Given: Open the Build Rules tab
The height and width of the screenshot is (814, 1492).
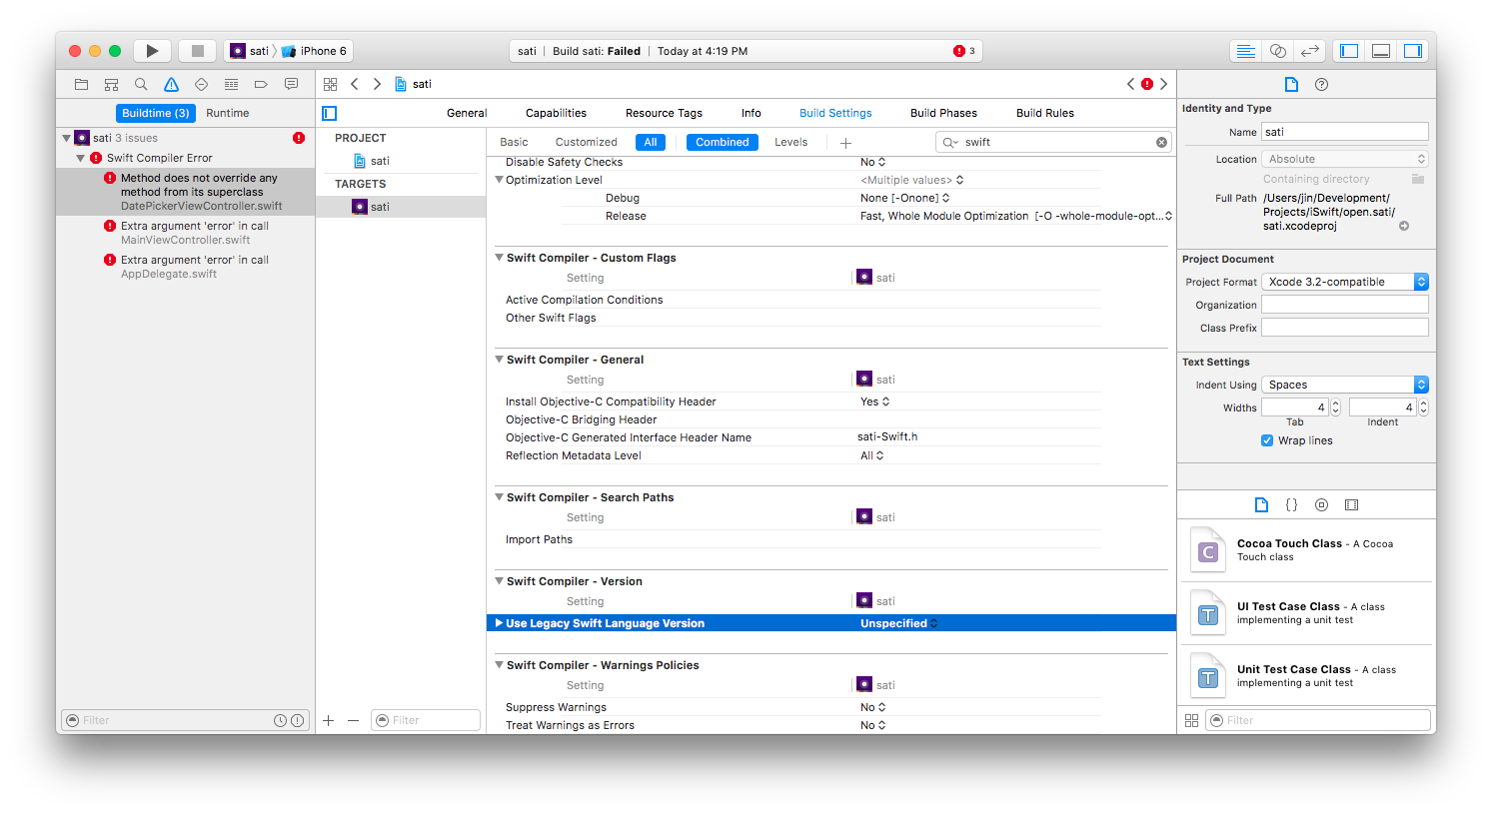Looking at the screenshot, I should coord(1045,113).
